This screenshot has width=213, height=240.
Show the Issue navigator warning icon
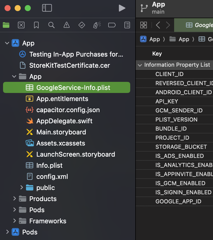point(67,25)
